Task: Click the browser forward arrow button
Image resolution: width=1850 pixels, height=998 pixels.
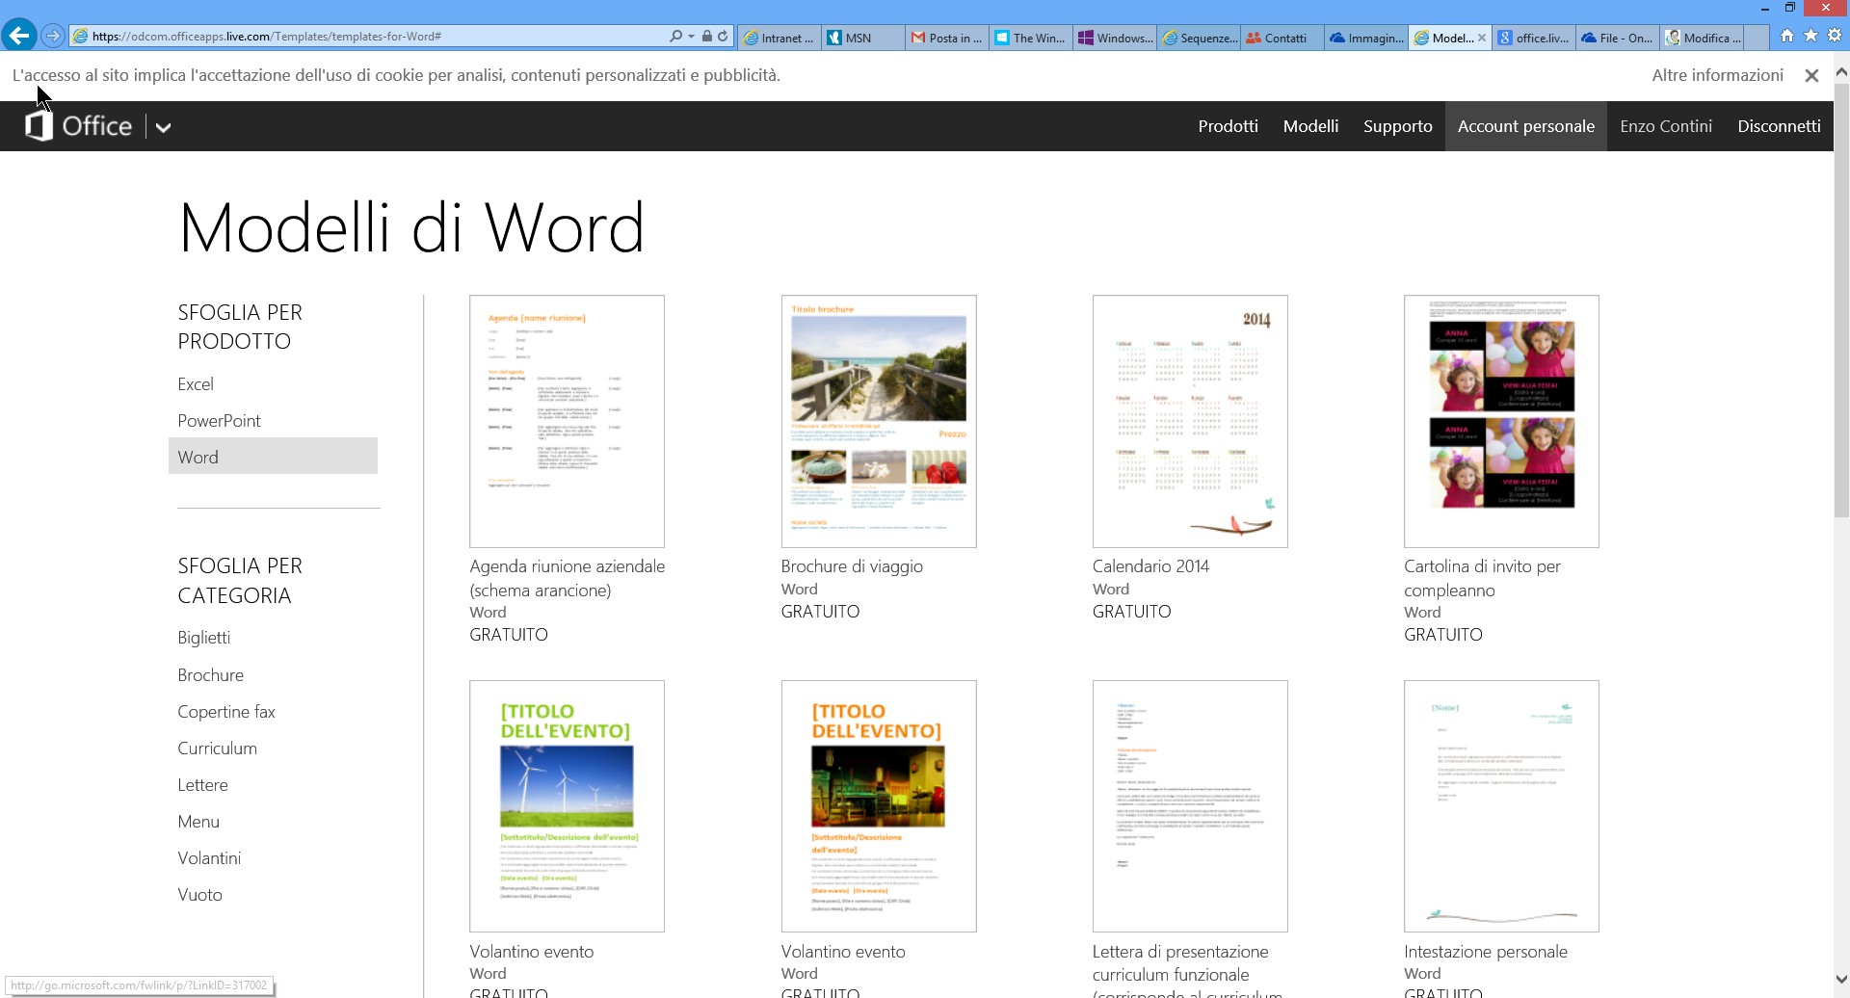Action: 53,37
